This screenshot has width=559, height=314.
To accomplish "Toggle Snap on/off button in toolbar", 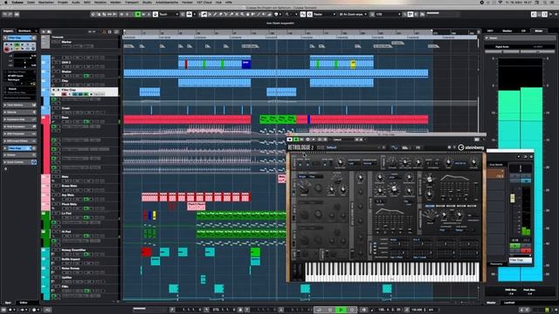I will pos(303,14).
